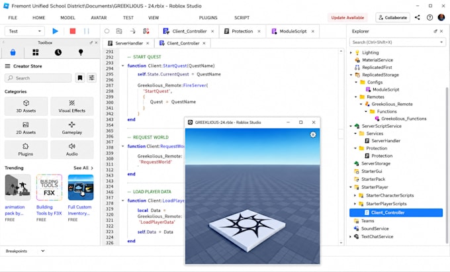The height and width of the screenshot is (272, 450).
Task: Open the Creator Store hamburger menu
Action: tap(7, 66)
